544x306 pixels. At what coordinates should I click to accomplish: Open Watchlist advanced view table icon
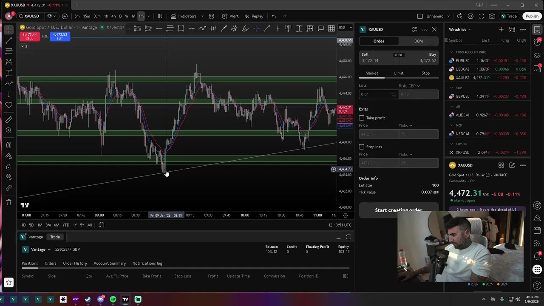(512, 29)
